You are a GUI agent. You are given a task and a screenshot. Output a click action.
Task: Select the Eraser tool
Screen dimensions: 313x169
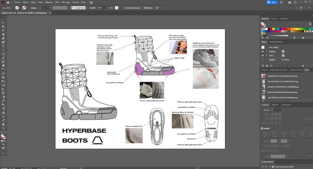[x=3, y=66]
